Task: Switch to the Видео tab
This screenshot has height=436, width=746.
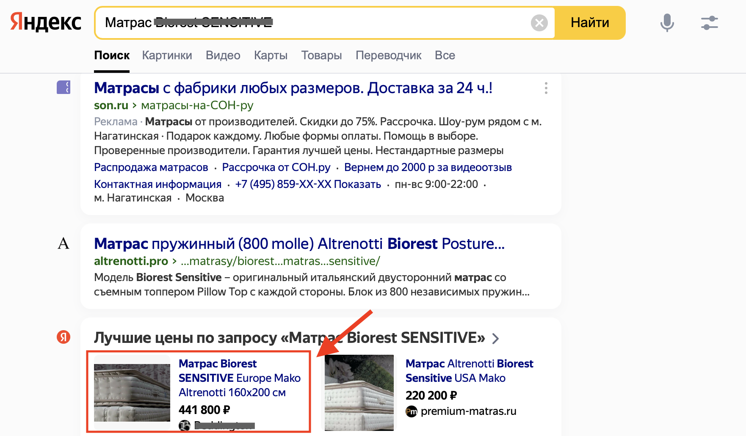Action: (x=223, y=55)
